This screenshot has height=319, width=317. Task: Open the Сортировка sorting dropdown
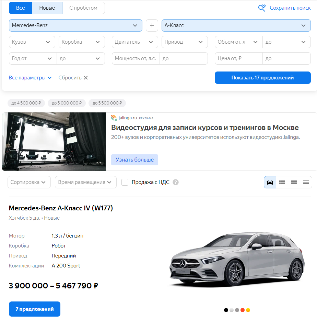click(29, 182)
